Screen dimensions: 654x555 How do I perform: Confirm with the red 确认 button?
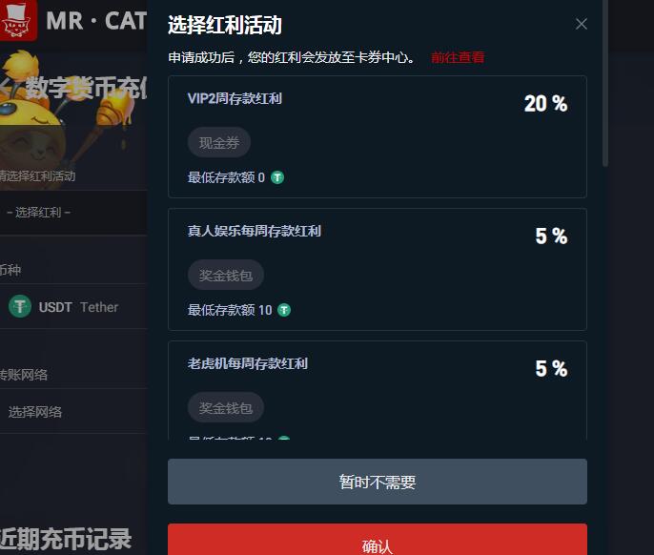point(378,540)
